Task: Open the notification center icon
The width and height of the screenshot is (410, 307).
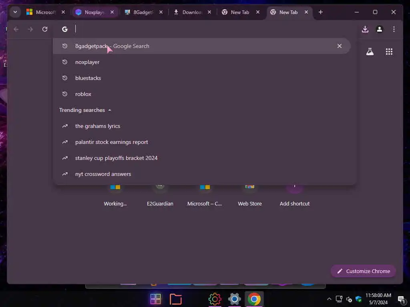Action: 401,299
